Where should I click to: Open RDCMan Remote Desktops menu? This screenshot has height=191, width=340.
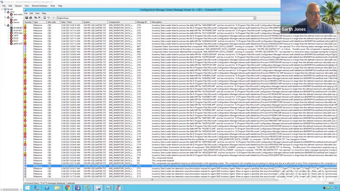(x=40, y=6)
